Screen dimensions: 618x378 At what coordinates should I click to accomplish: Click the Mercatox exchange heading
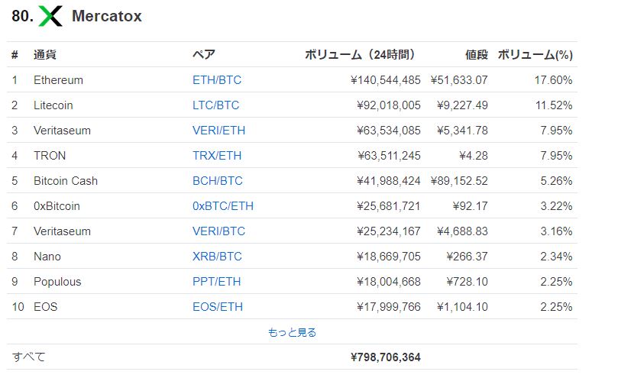pos(106,16)
